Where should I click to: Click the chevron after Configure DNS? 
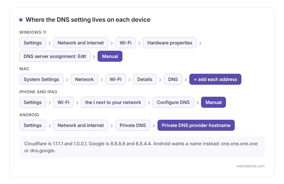pos(198,103)
